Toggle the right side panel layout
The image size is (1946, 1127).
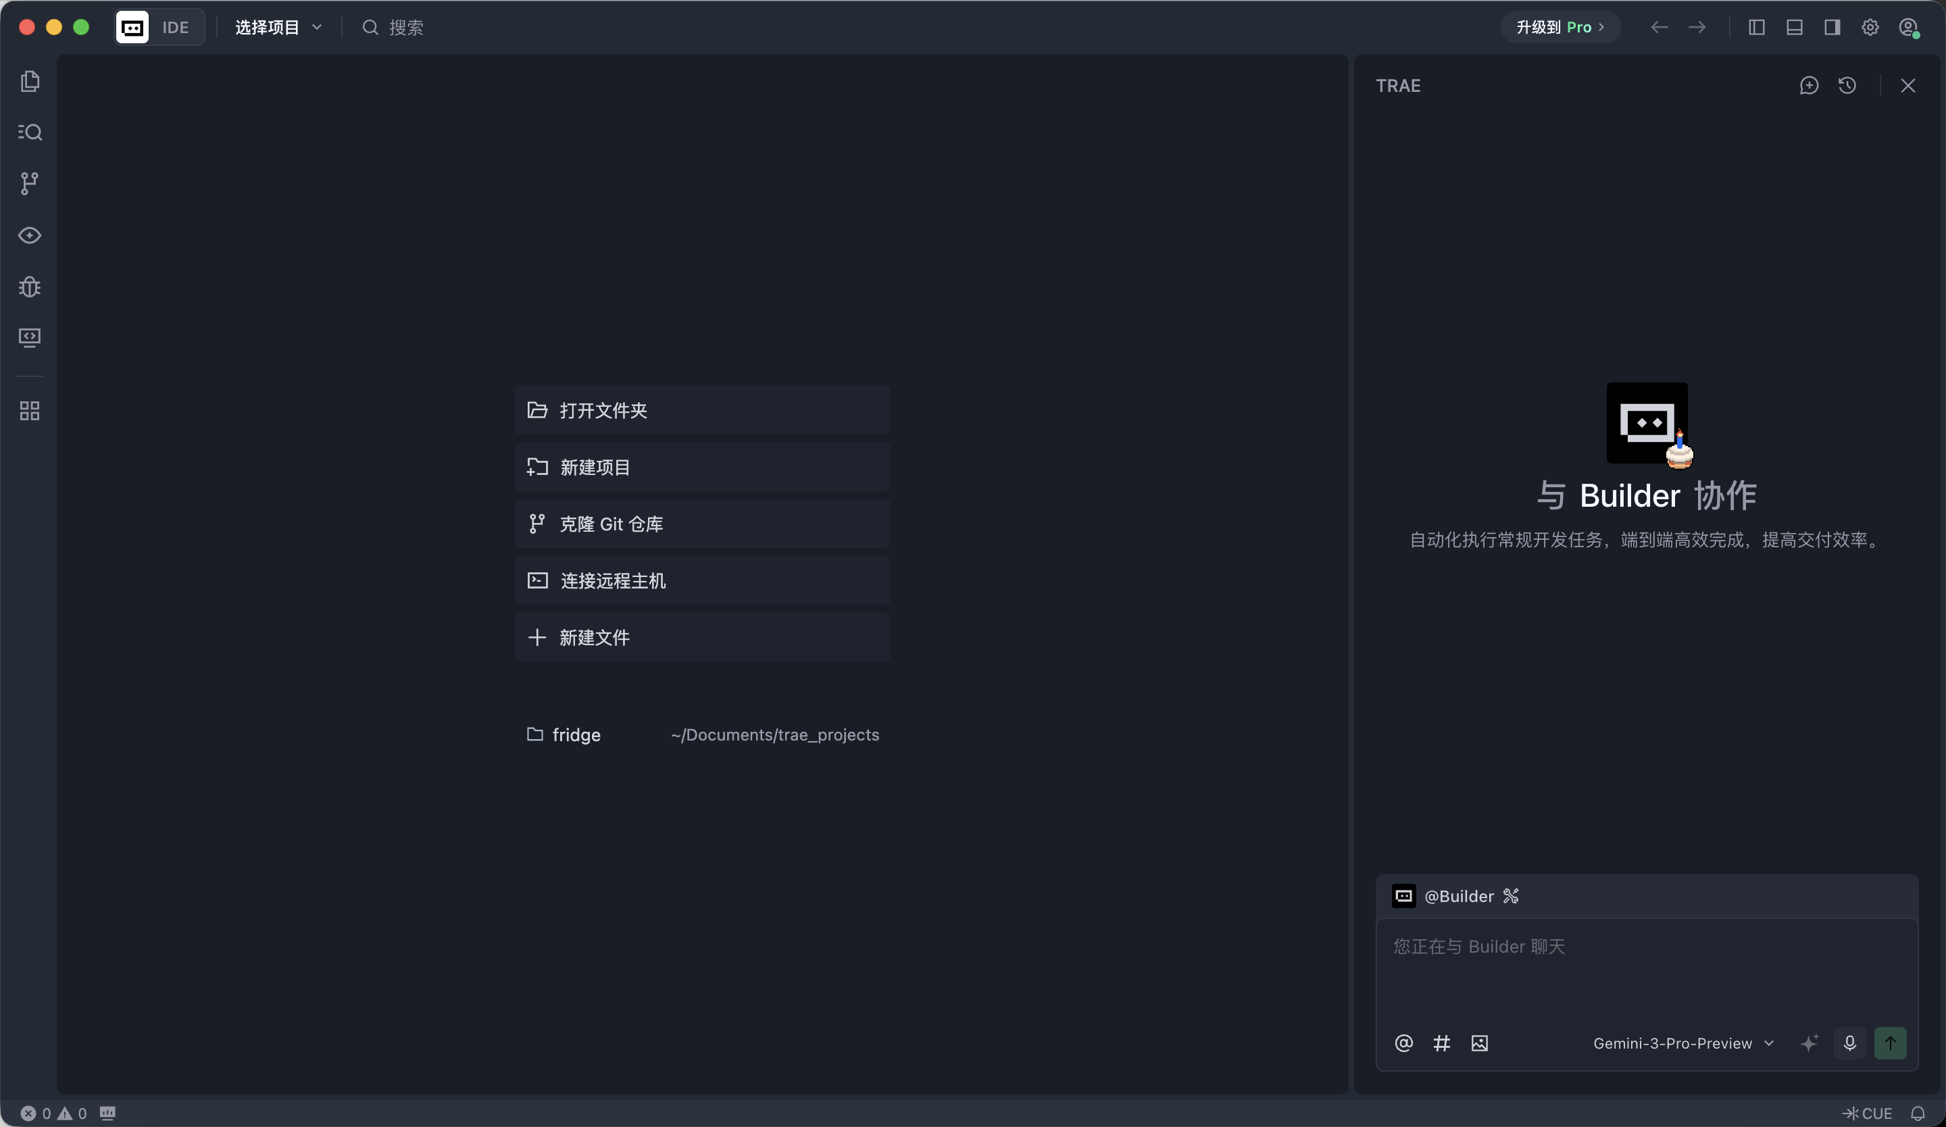coord(1832,28)
